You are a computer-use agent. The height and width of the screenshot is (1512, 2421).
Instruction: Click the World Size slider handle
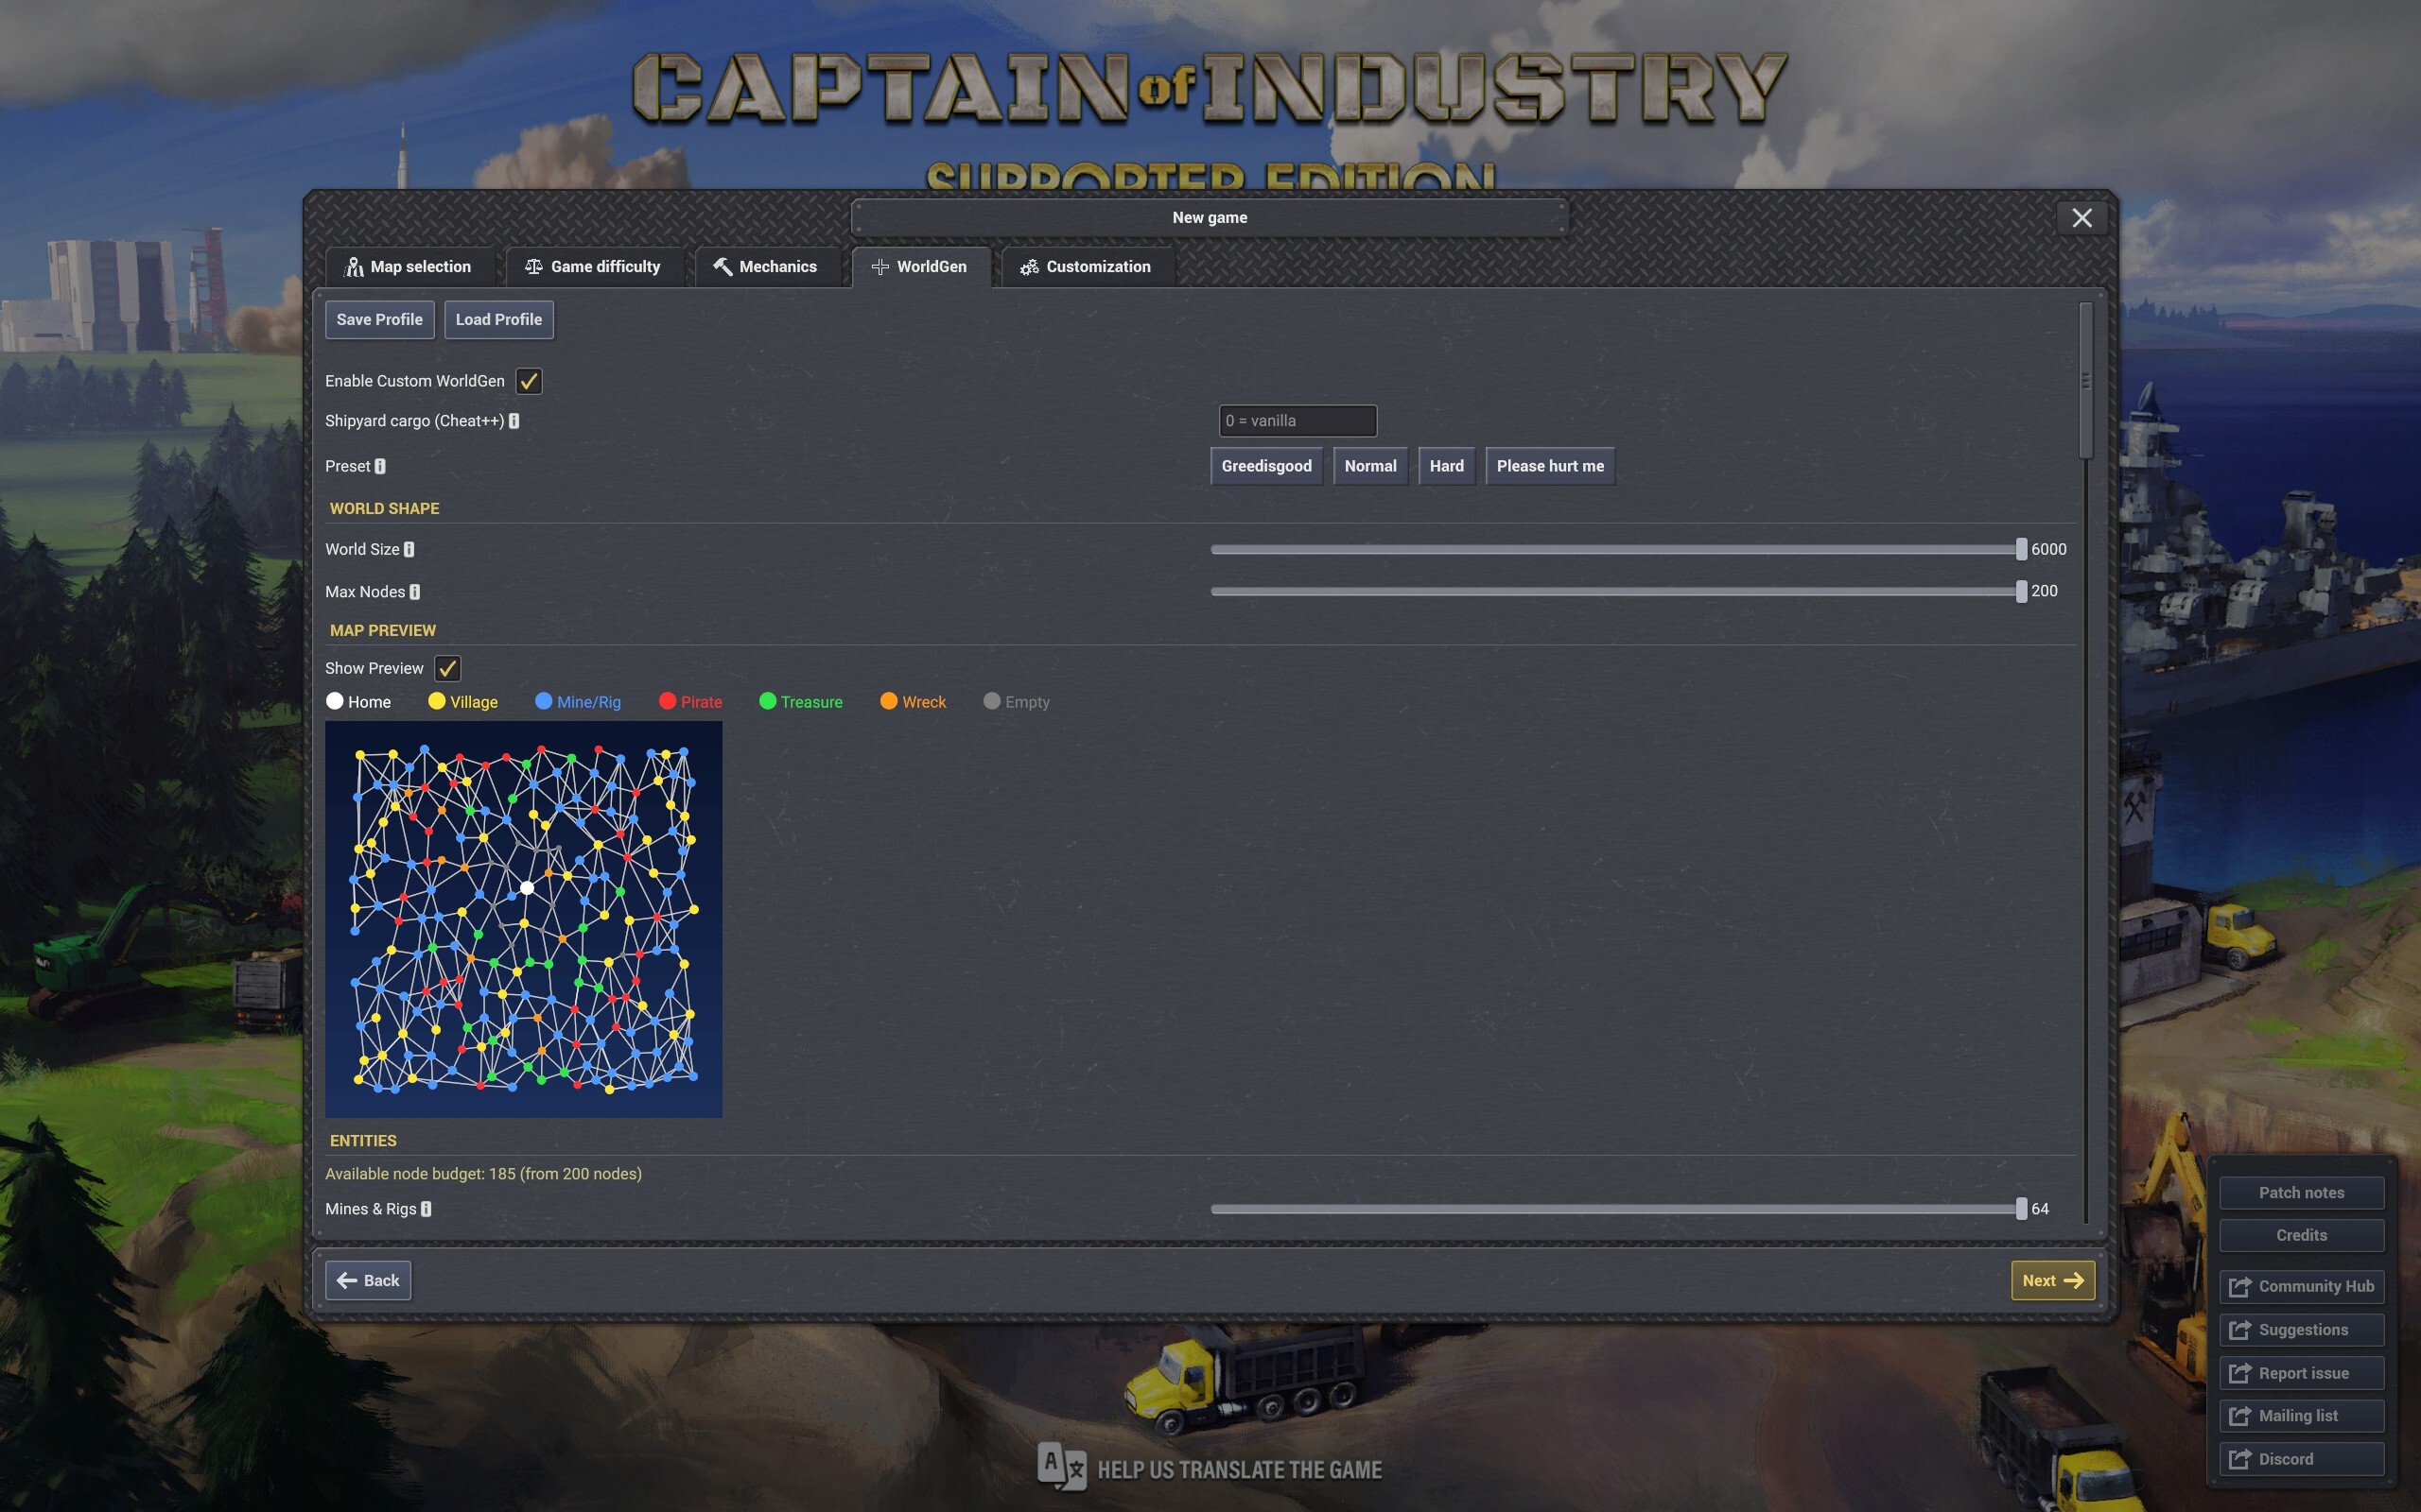pyautogui.click(x=2021, y=549)
